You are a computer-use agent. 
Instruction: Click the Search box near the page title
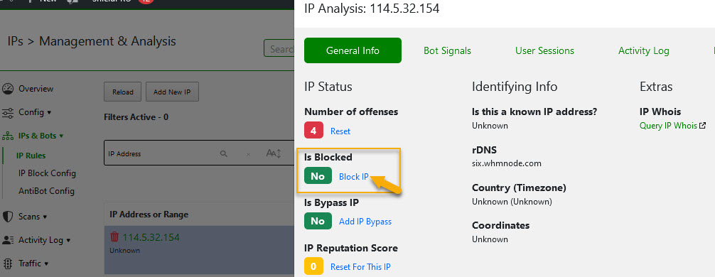[x=279, y=48]
